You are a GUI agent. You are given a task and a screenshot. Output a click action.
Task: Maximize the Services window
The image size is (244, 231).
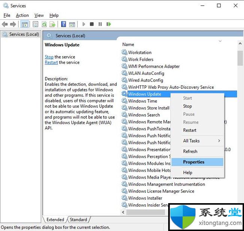219,6
